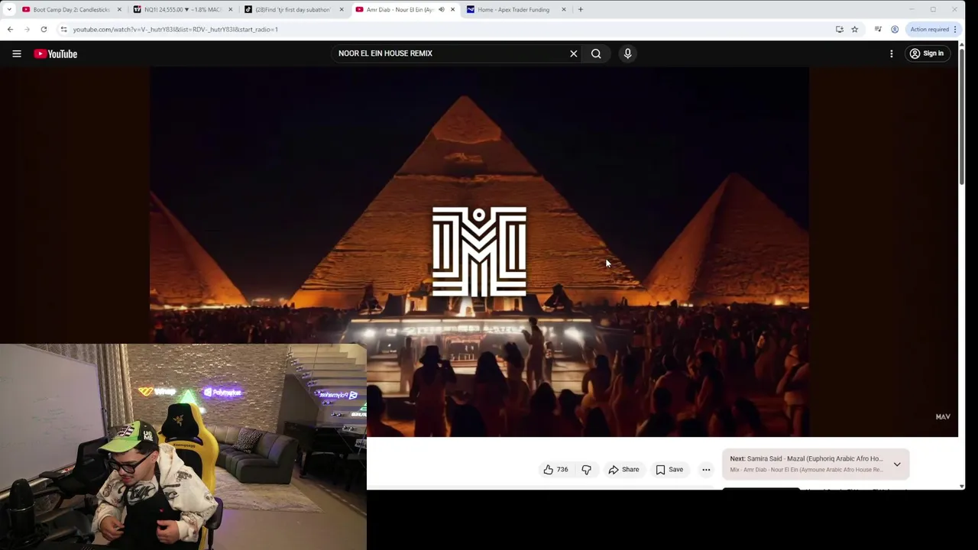Viewport: 978px width, 550px height.
Task: Like the video with 736 likes
Action: [555, 470]
